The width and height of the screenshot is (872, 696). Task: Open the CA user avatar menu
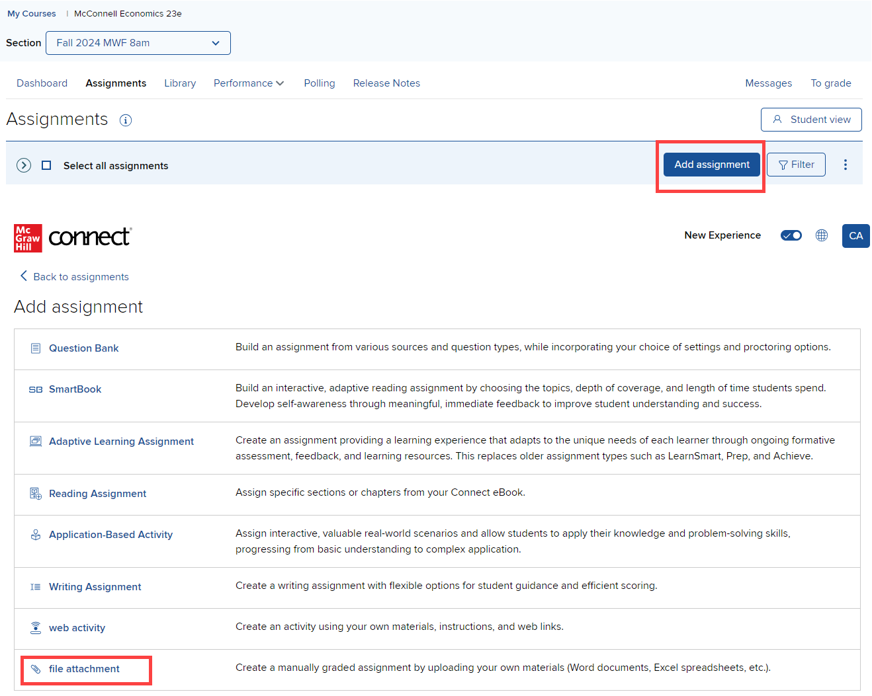855,236
